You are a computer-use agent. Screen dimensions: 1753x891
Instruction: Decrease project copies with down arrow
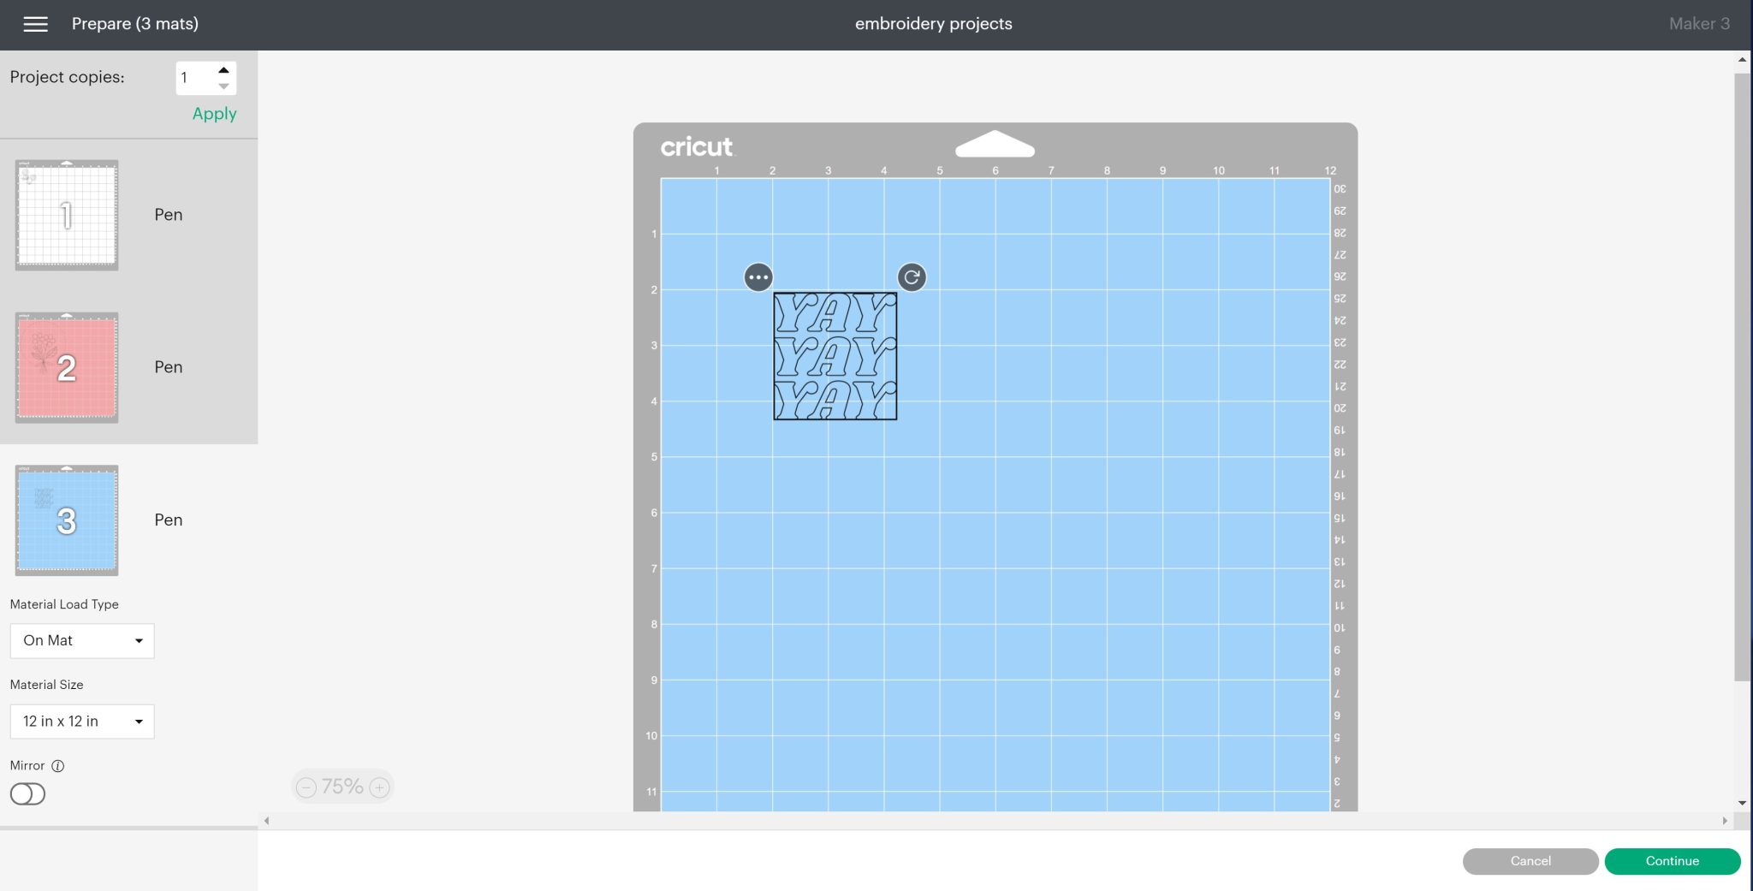223,86
